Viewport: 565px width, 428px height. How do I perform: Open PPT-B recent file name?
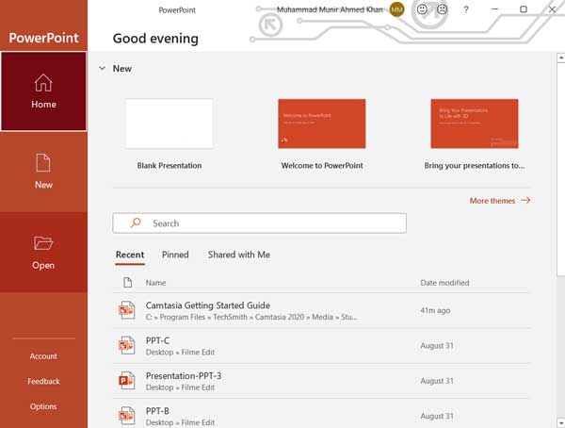[x=157, y=411]
